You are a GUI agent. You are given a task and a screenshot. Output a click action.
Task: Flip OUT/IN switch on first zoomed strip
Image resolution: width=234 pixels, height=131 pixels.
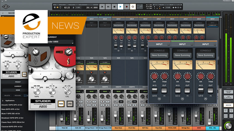click(x=164, y=90)
